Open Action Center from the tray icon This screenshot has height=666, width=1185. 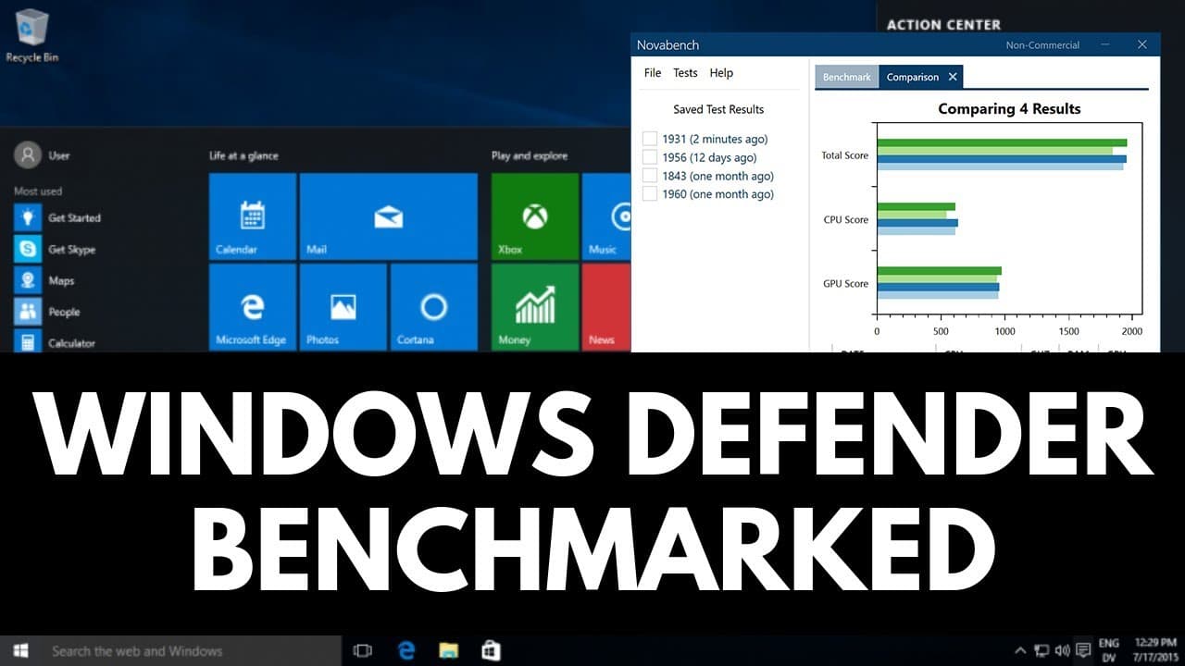pyautogui.click(x=1083, y=650)
